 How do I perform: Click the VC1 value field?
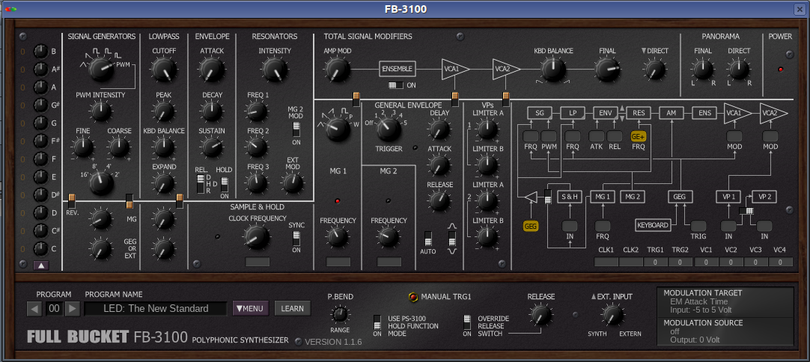coord(706,263)
